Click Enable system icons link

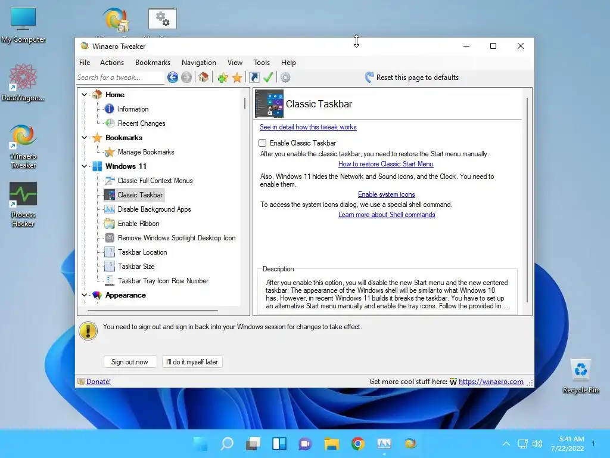(x=386, y=194)
